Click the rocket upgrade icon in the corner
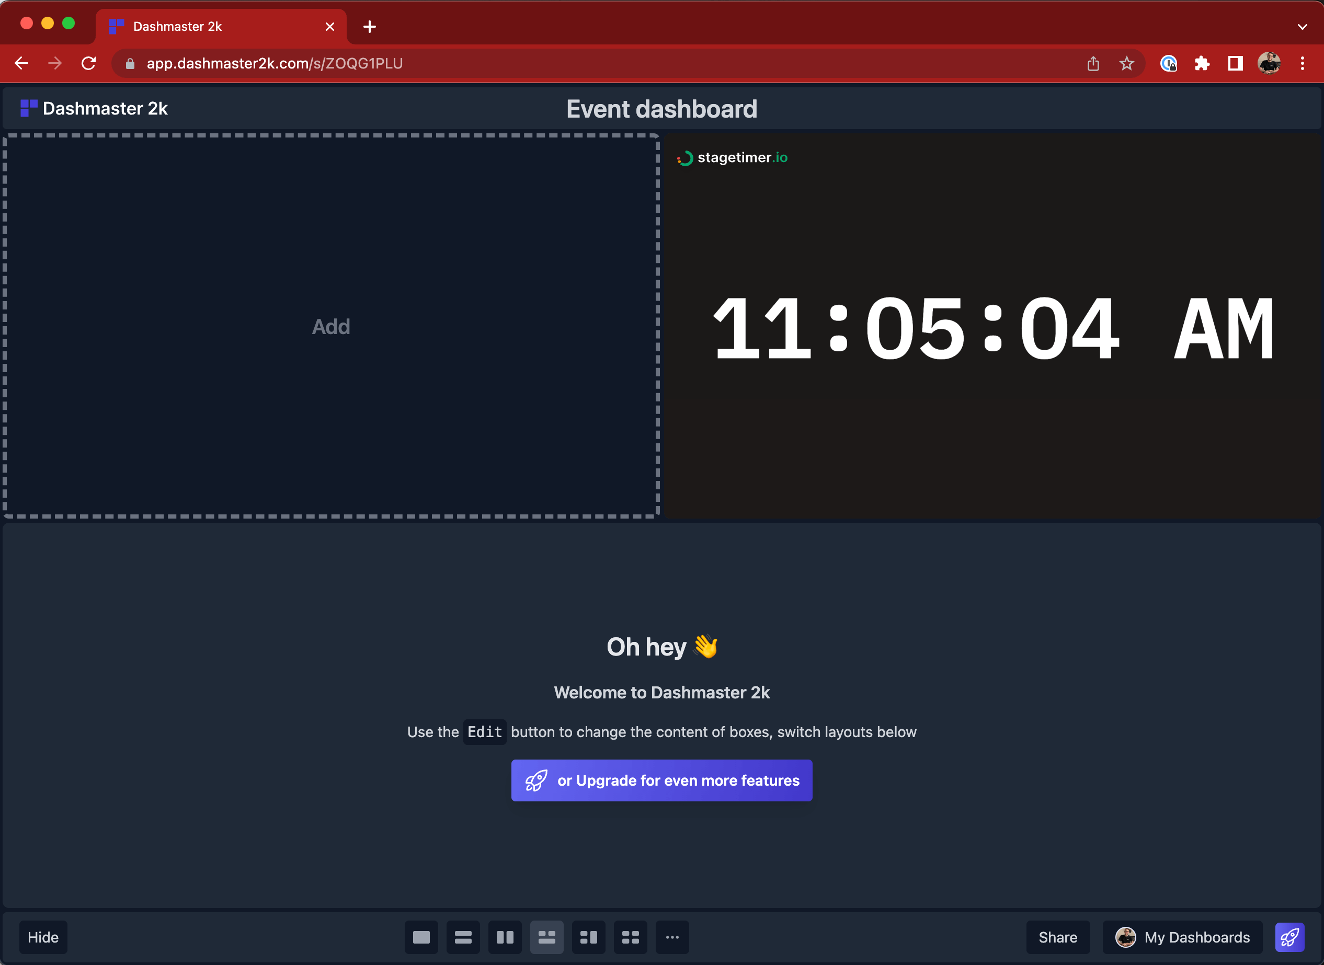 coord(1291,937)
